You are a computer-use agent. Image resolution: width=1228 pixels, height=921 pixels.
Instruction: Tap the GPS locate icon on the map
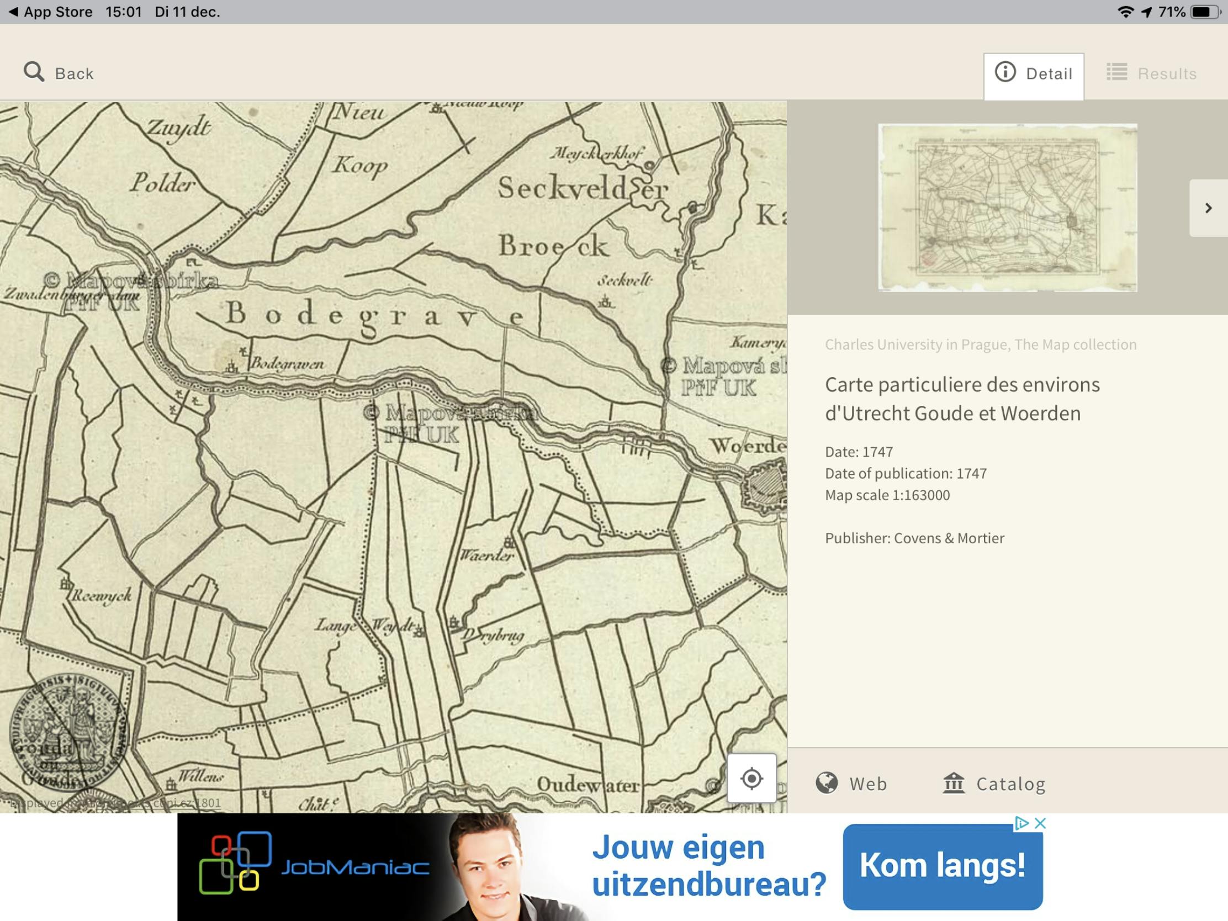point(751,780)
